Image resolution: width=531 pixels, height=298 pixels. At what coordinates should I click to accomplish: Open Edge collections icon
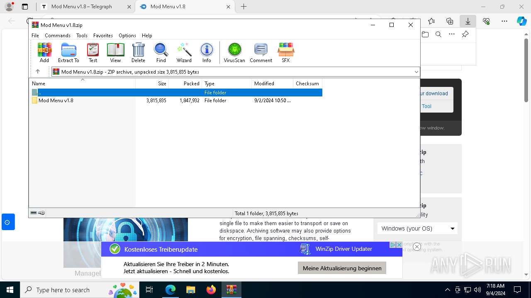450,21
